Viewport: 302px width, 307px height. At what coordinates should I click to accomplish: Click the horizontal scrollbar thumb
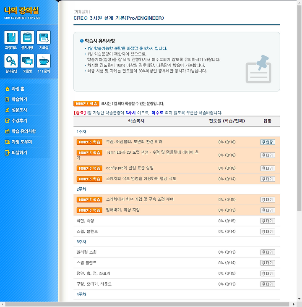[147, 304]
